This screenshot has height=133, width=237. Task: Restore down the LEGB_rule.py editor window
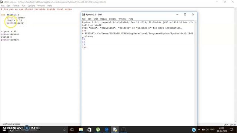point(225,2)
